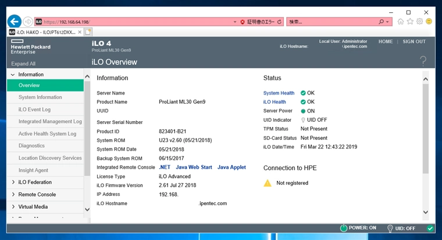Open browser home icon
This screenshot has height=240, width=442.
(x=401, y=21)
